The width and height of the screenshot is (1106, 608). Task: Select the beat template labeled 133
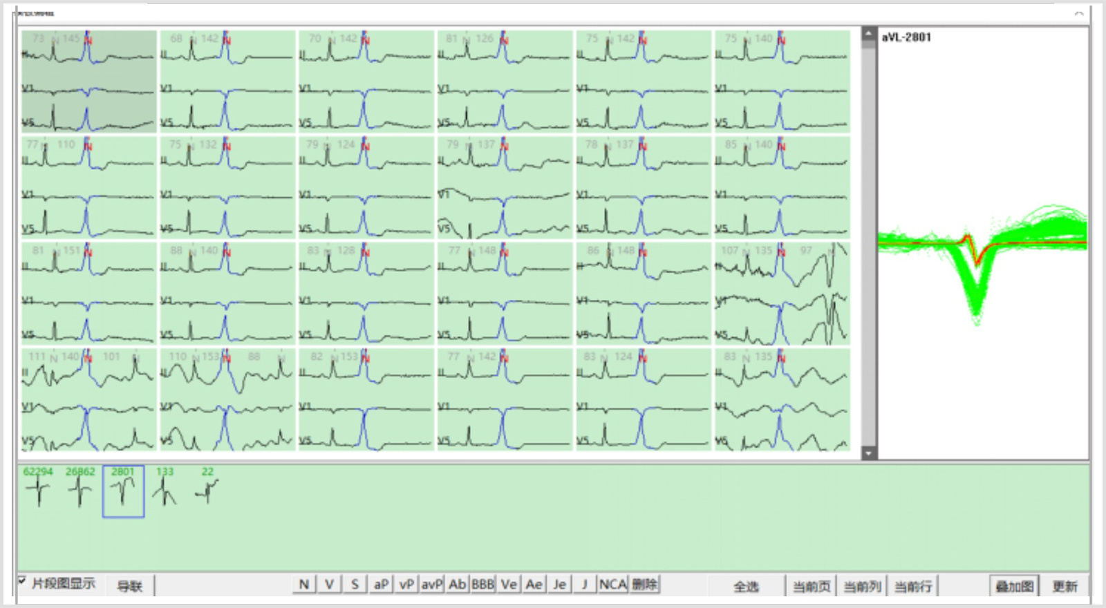165,490
